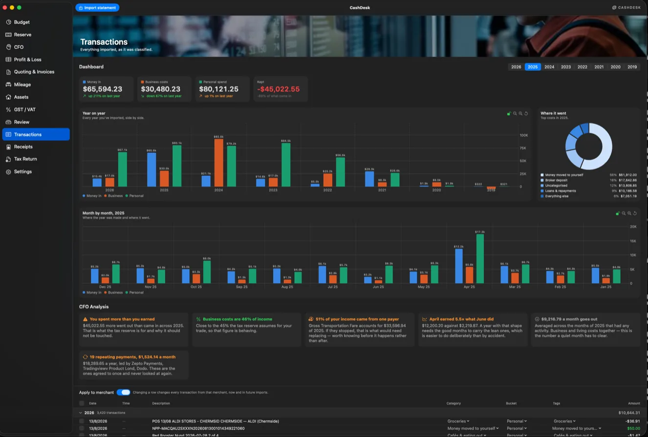Viewport: 648px width, 437px height.
Task: Click the Money moved to yourself legend swatch
Action: (542, 174)
